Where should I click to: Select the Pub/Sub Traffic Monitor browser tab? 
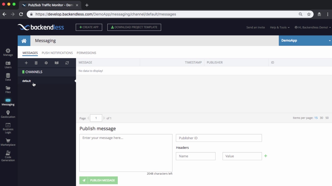click(x=50, y=5)
